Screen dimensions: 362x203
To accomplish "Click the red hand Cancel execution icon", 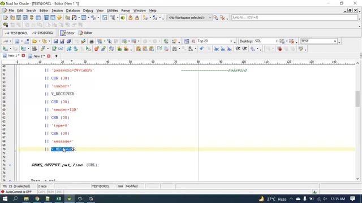I will (279, 49).
